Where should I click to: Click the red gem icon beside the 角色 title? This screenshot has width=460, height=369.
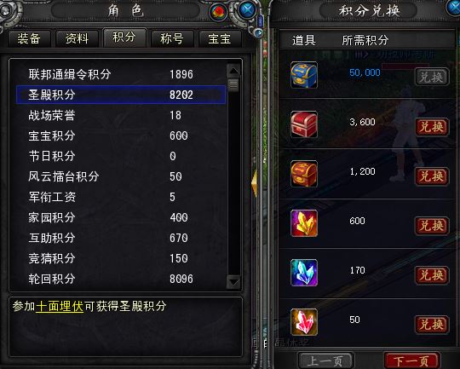click(219, 12)
